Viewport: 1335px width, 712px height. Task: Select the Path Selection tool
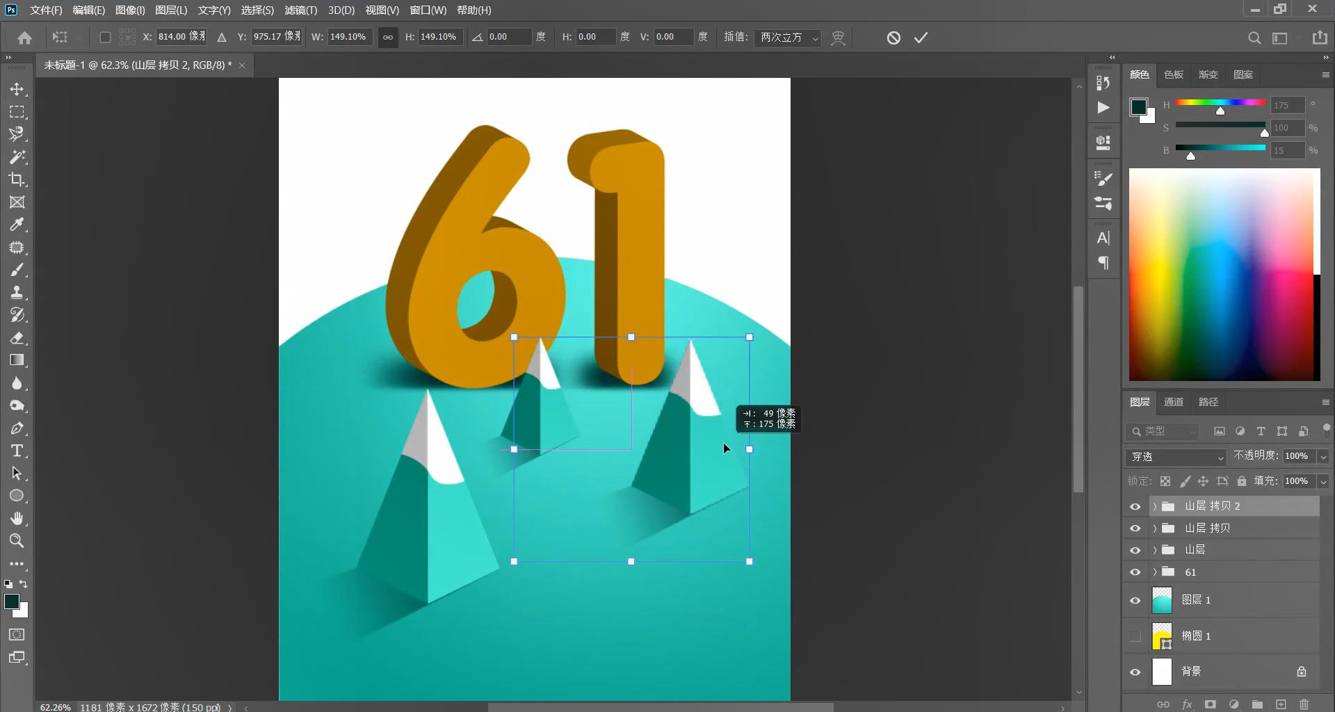[x=17, y=474]
